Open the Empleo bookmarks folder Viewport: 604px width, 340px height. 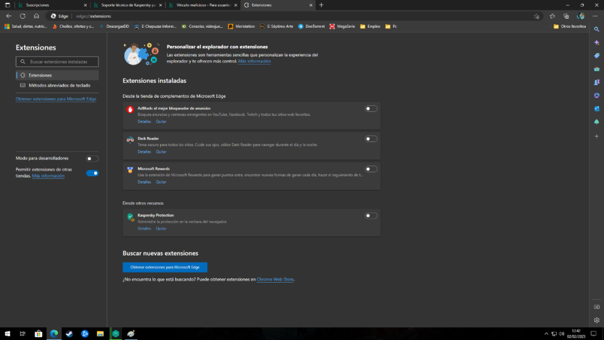tap(370, 27)
